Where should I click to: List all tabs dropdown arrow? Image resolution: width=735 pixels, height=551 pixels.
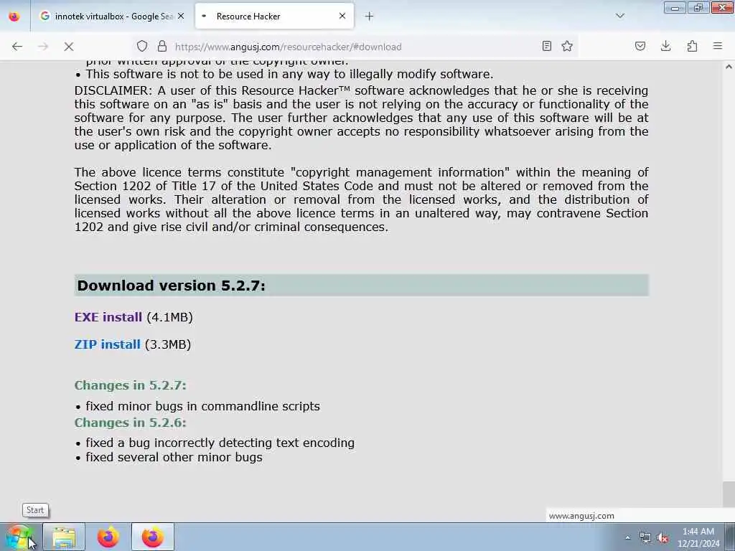[x=620, y=16]
